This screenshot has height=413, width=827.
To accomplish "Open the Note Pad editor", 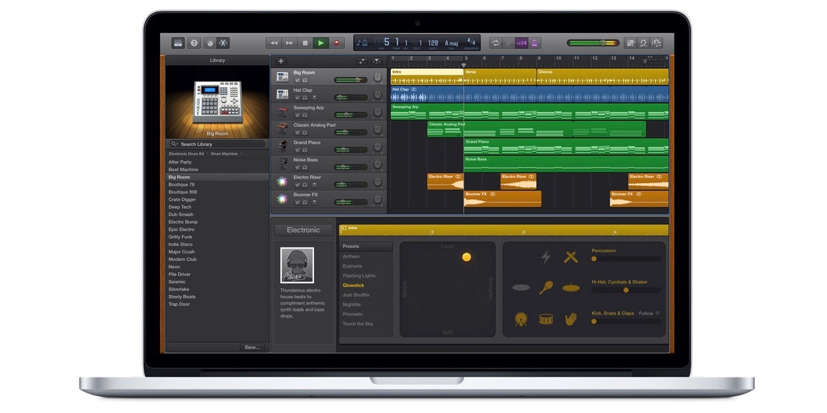I will (631, 42).
